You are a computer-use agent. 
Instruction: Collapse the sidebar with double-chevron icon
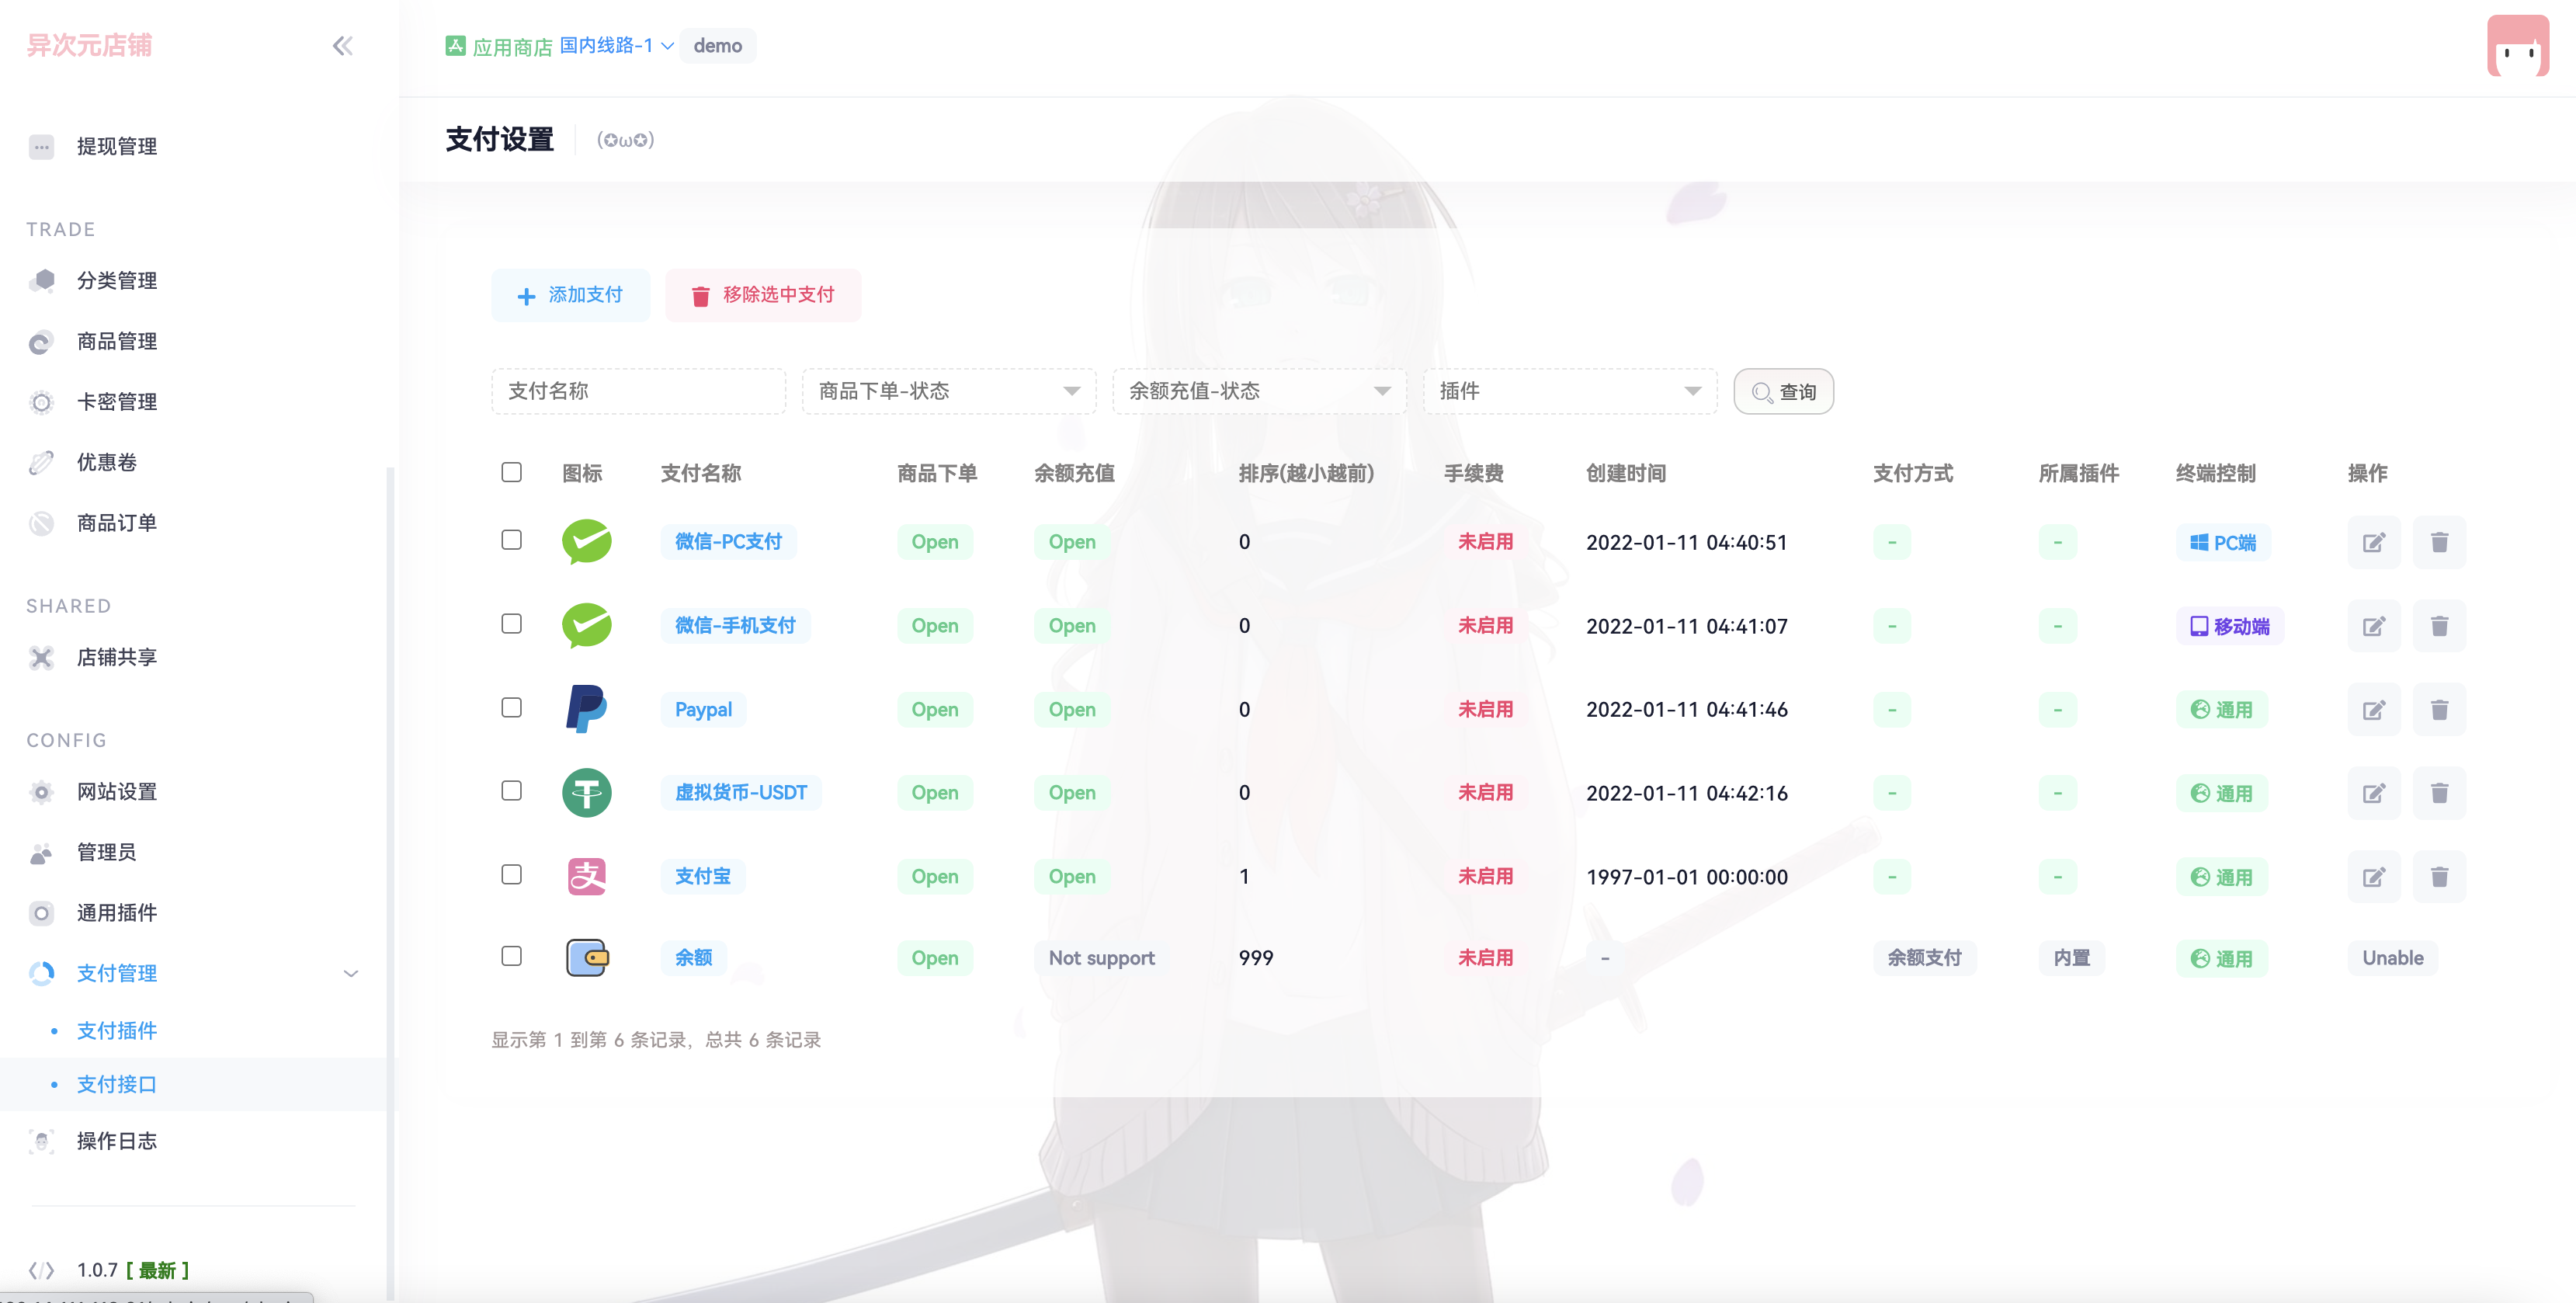click(x=342, y=46)
